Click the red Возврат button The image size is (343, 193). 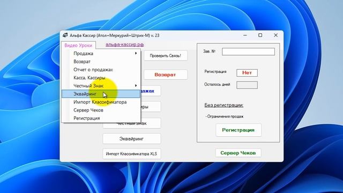166,75
